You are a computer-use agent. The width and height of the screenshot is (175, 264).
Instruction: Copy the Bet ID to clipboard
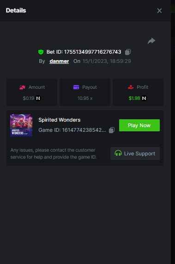pos(128,52)
